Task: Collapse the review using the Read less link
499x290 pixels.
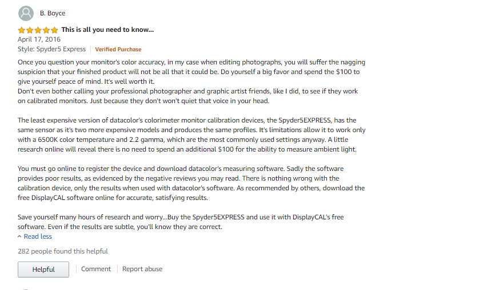Action: click(38, 236)
